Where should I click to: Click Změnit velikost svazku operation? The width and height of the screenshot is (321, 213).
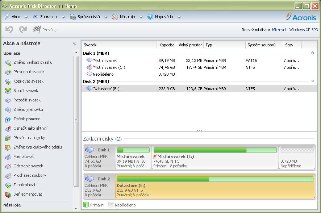pyautogui.click(x=33, y=62)
